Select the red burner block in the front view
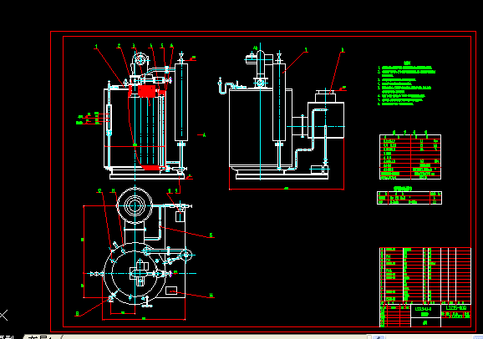Screen dimensions: 483x339 click(147, 92)
